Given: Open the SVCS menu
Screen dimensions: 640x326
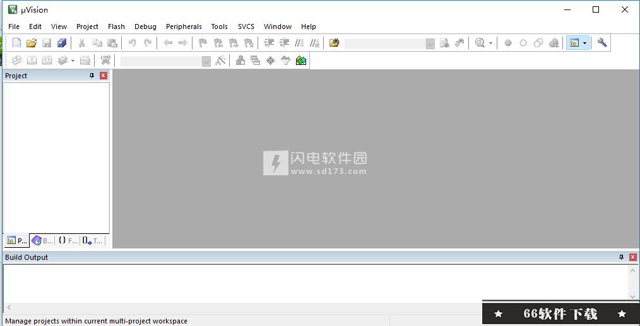Looking at the screenshot, I should [246, 26].
